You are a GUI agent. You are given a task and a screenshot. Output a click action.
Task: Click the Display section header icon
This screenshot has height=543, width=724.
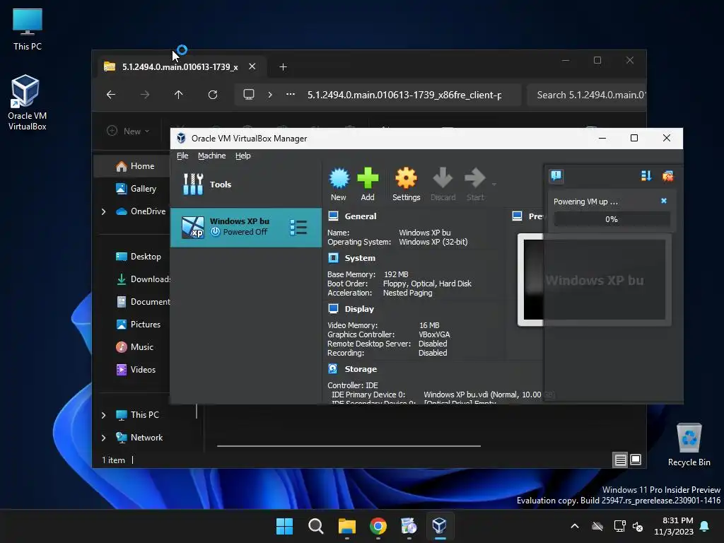tap(334, 309)
